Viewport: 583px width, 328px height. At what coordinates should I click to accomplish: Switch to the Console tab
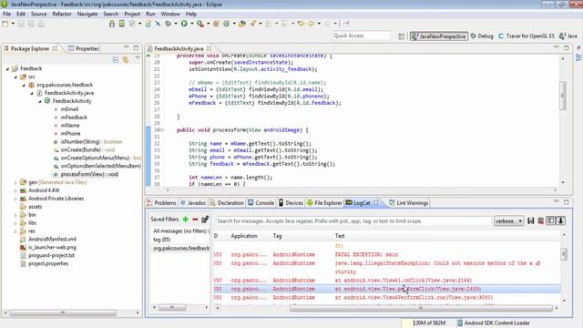(x=261, y=202)
